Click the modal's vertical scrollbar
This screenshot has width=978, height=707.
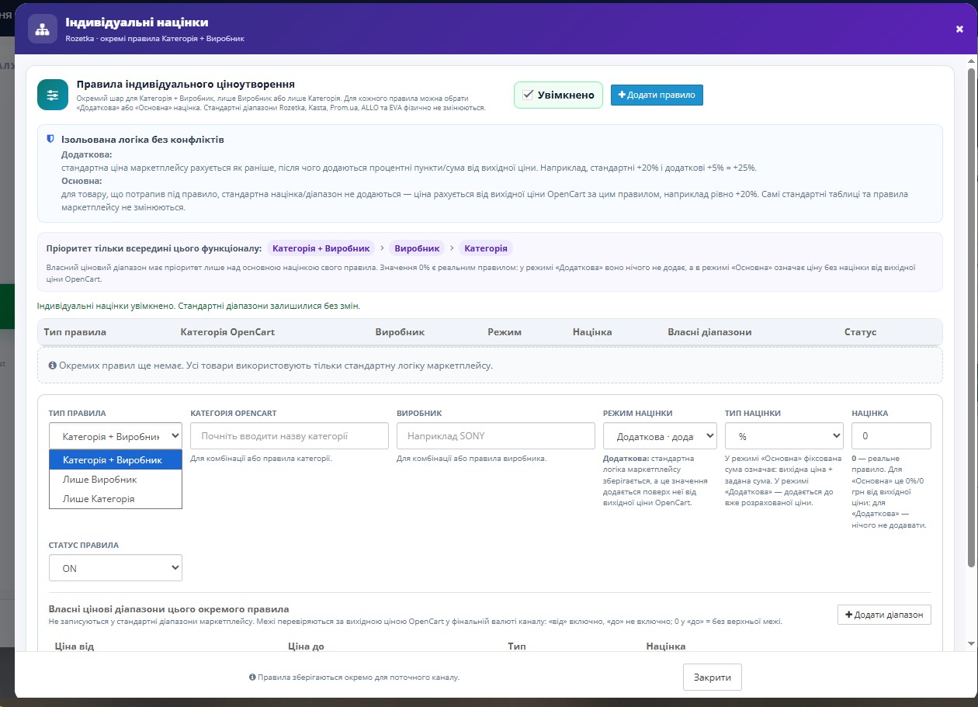(970, 318)
